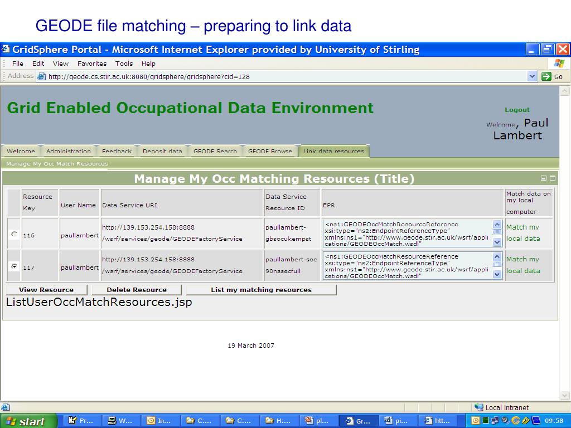
Task: Open the Help menu
Action: (148, 64)
